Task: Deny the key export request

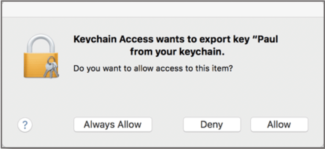Action: pyautogui.click(x=211, y=124)
